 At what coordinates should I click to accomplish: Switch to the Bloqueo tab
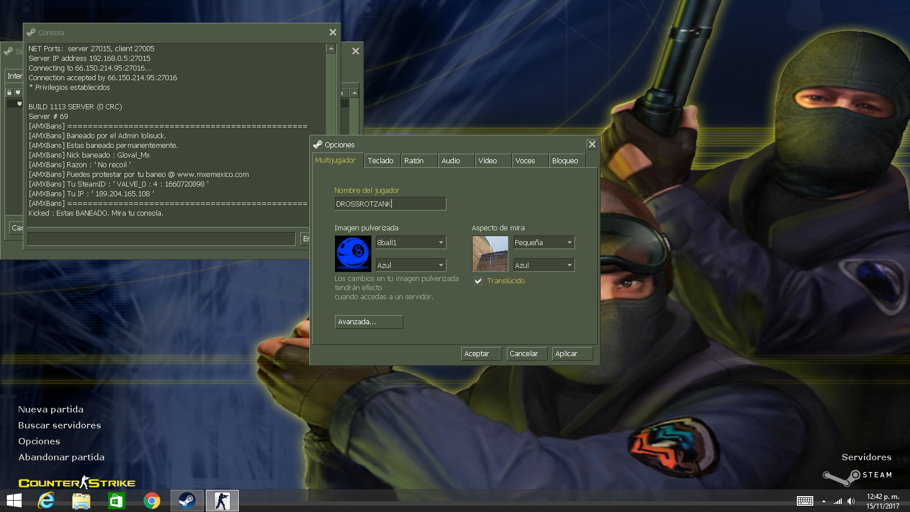(x=567, y=161)
